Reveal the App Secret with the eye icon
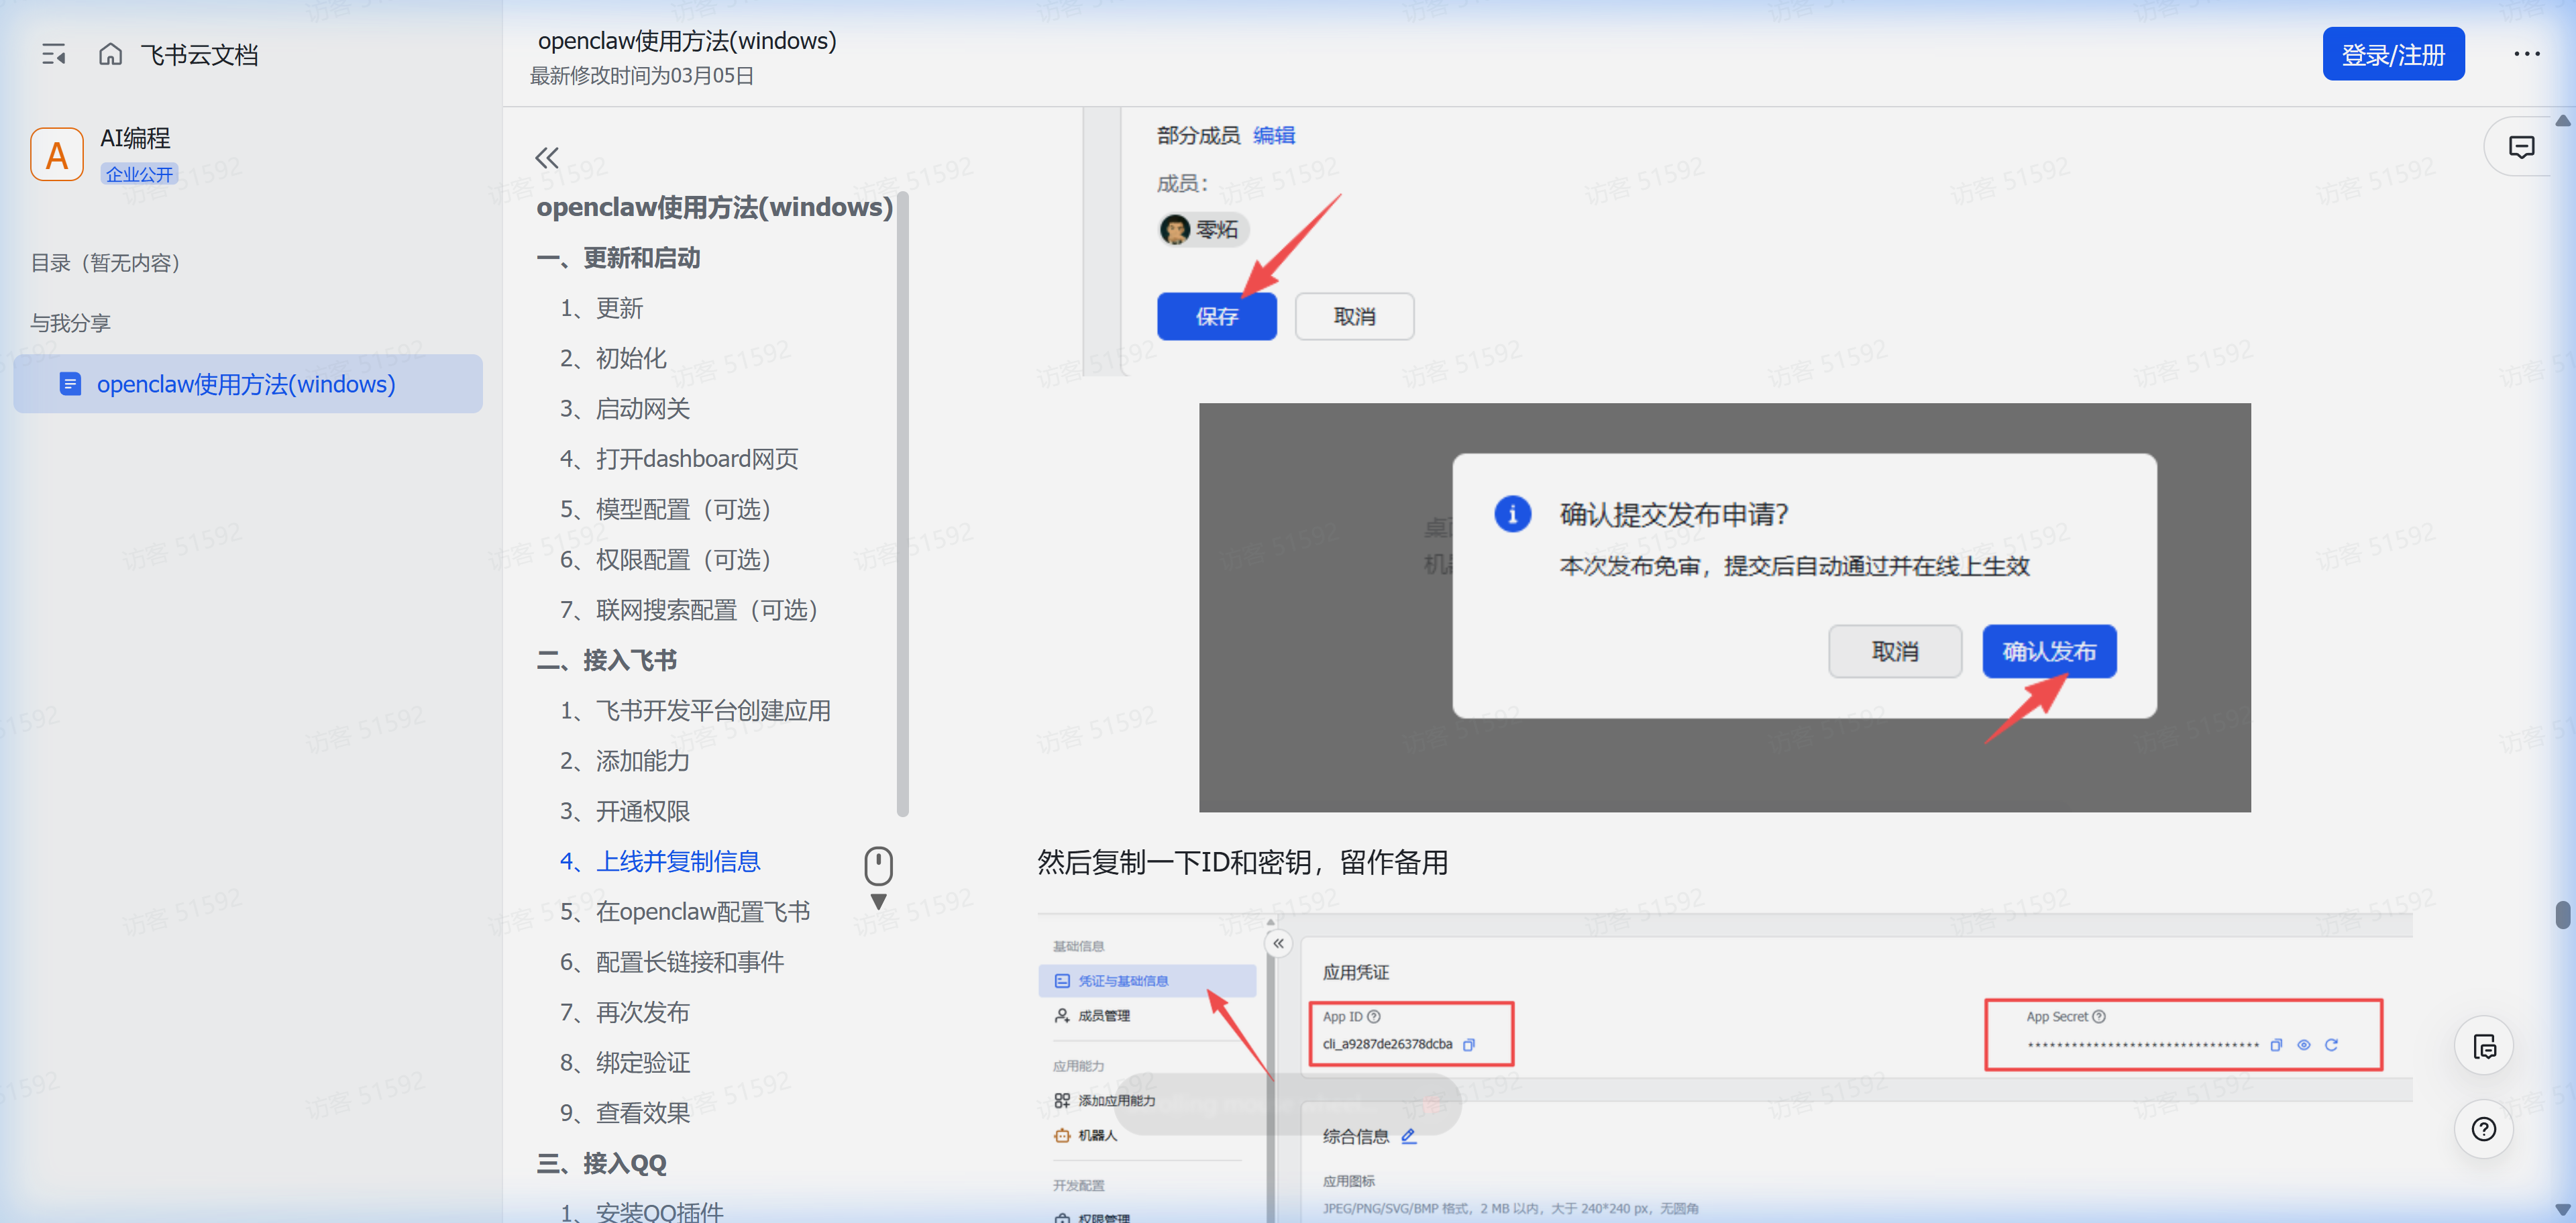The image size is (2576, 1223). click(2304, 1045)
